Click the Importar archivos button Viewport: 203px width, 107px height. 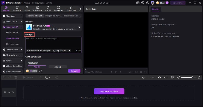coord(109,91)
